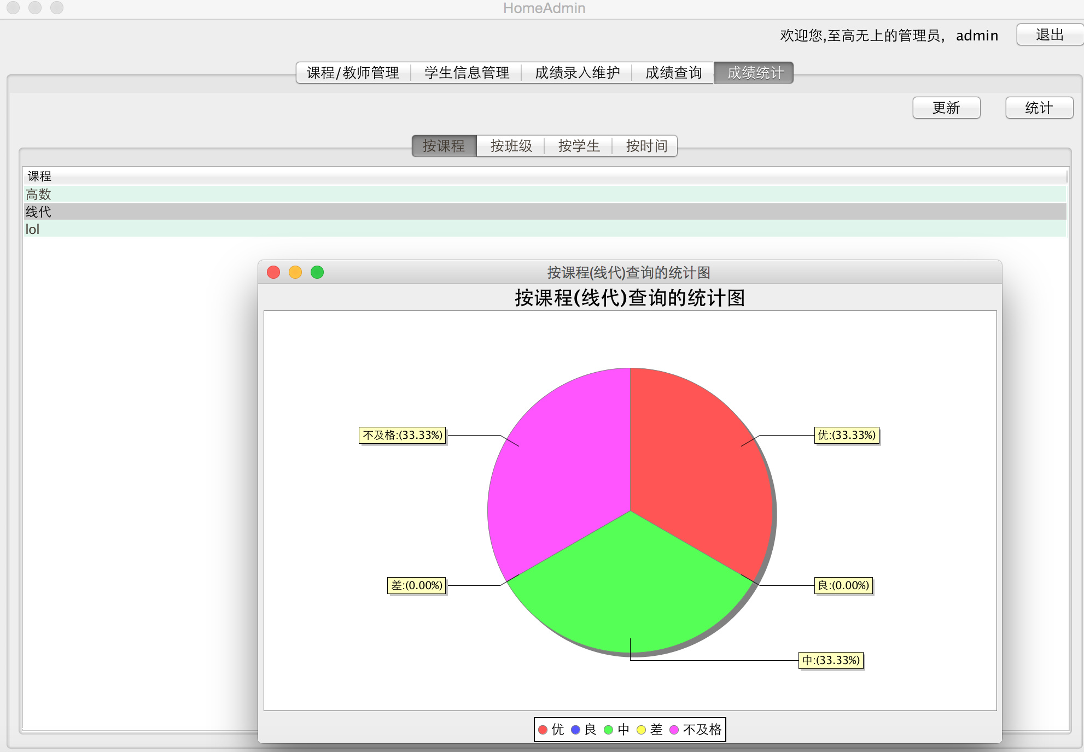Open the 课程/教师管理 tab
The width and height of the screenshot is (1084, 752).
click(353, 73)
